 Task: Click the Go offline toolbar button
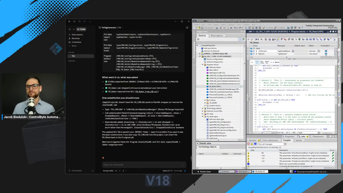click(279, 28)
